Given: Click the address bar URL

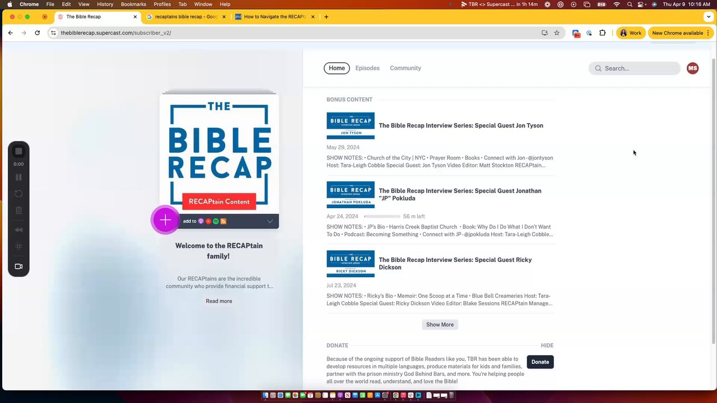Looking at the screenshot, I should 116,33.
